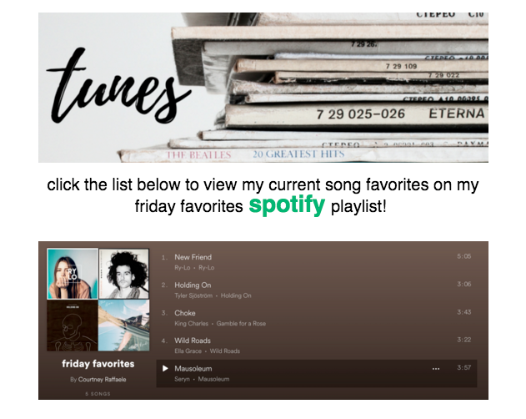Select the New Friend song title

pos(193,257)
